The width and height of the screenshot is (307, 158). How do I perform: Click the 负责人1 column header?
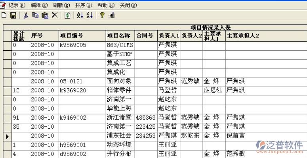pyautogui.click(x=169, y=36)
